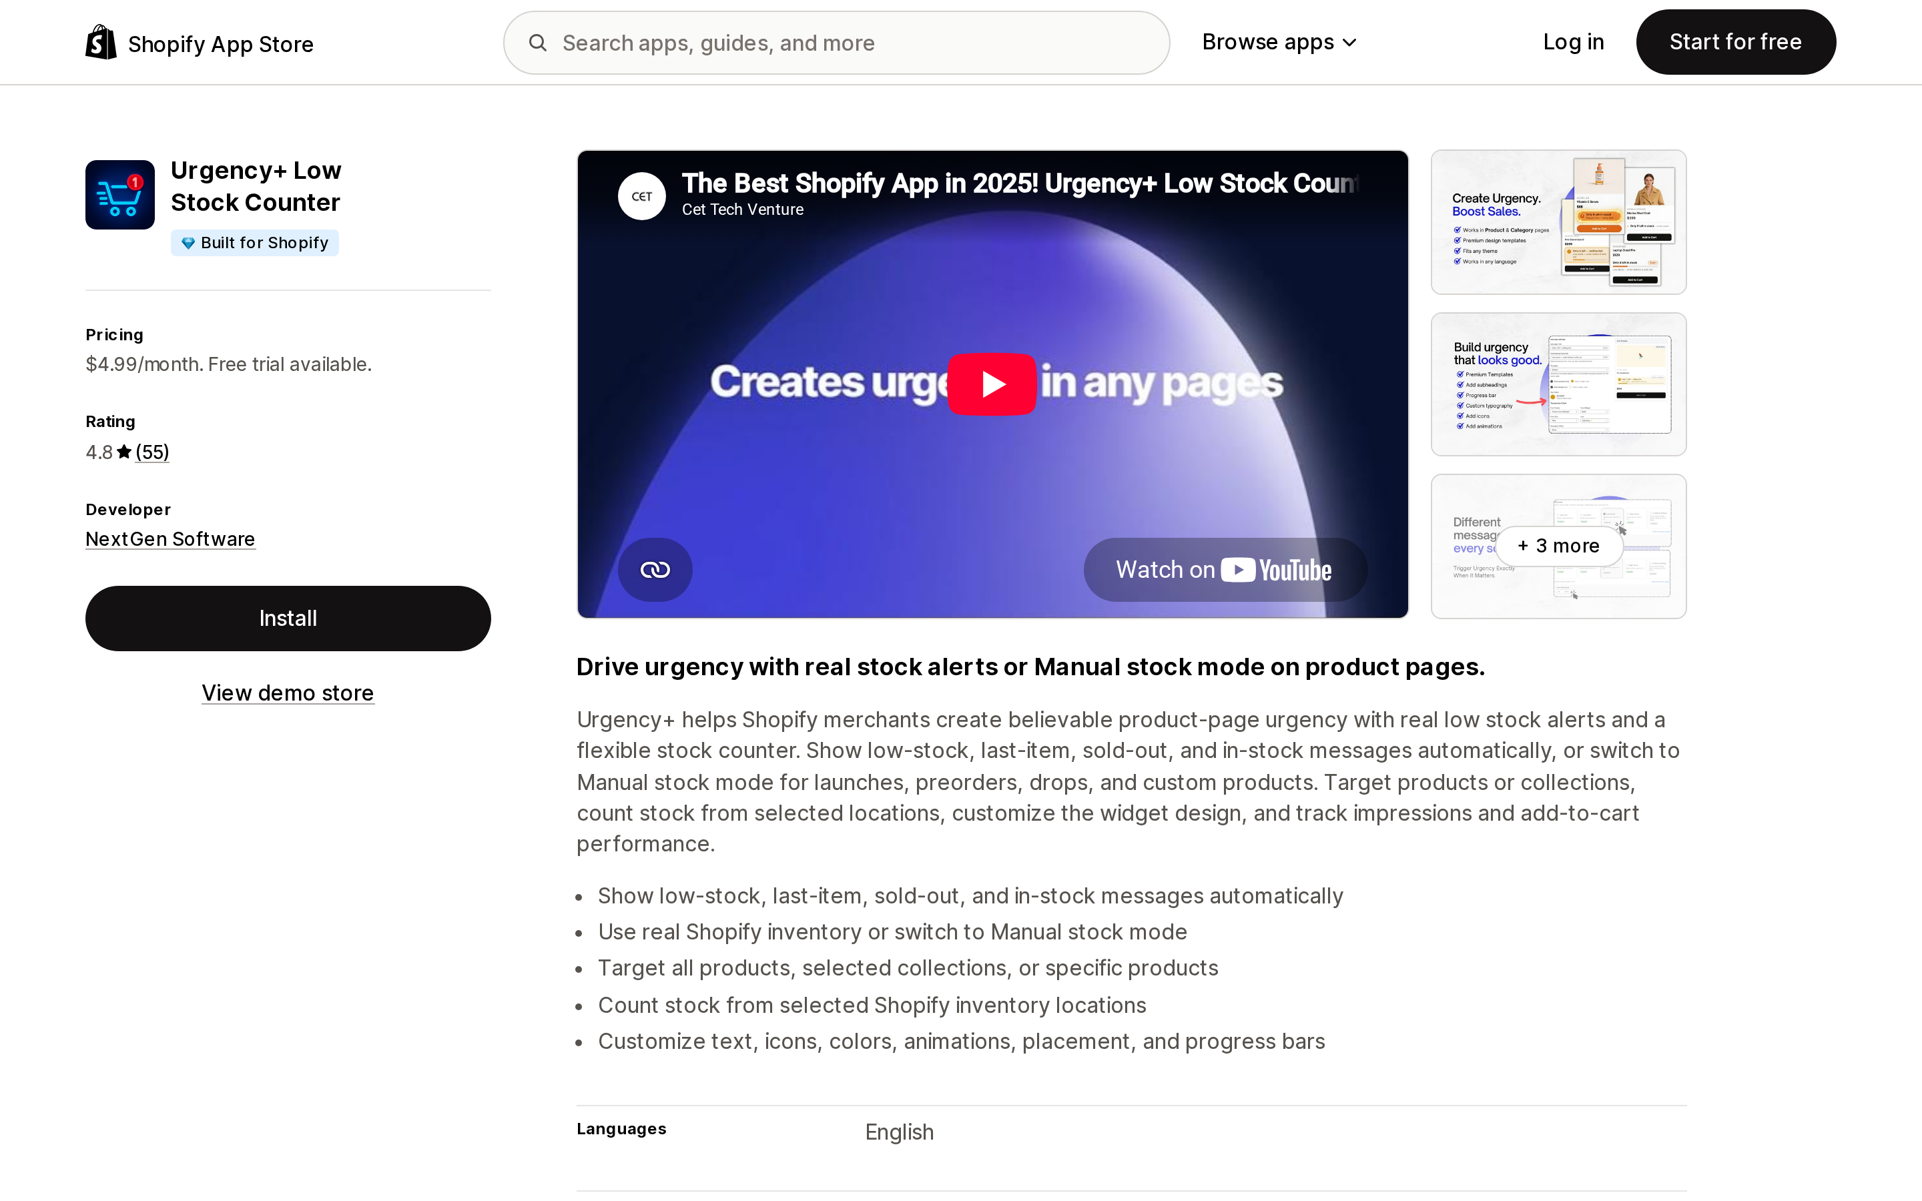Screen dimensions: 1922x1201
Task: Open the Shopify App Store home link
Action: point(200,43)
